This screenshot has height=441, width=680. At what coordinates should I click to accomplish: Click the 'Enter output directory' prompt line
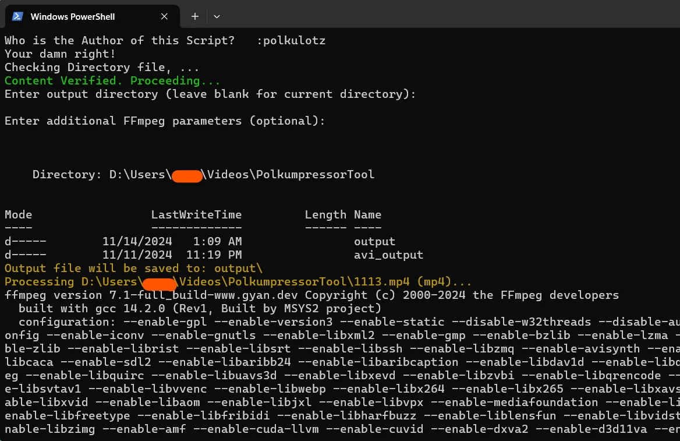click(x=210, y=94)
